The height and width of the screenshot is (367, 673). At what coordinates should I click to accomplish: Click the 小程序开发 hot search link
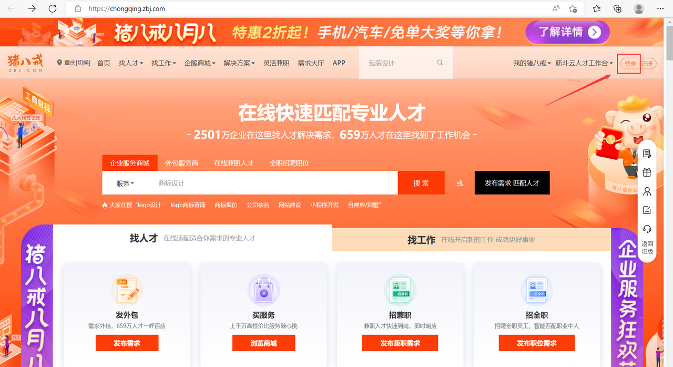(324, 205)
